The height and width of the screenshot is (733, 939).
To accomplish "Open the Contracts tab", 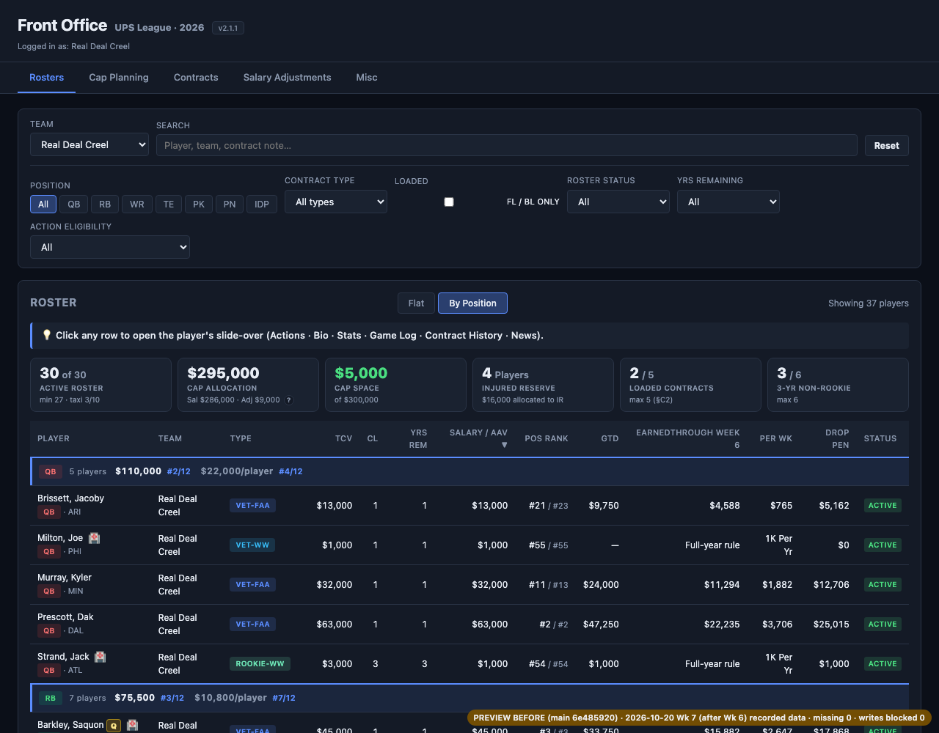I will point(196,77).
